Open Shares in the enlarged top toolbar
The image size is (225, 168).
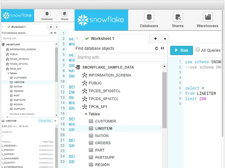[178, 20]
